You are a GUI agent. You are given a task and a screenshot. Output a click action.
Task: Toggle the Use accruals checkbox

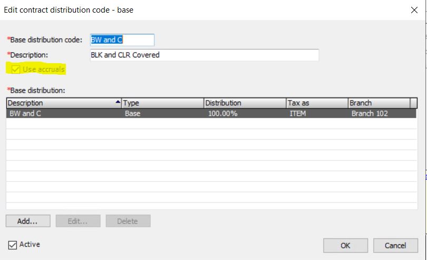click(15, 69)
